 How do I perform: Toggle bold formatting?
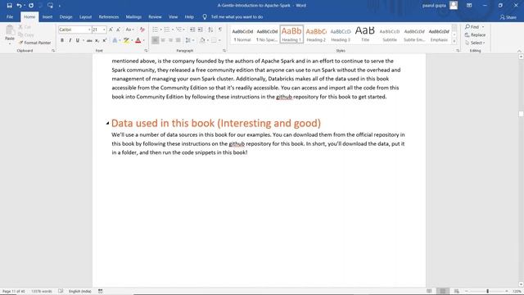[x=62, y=40]
